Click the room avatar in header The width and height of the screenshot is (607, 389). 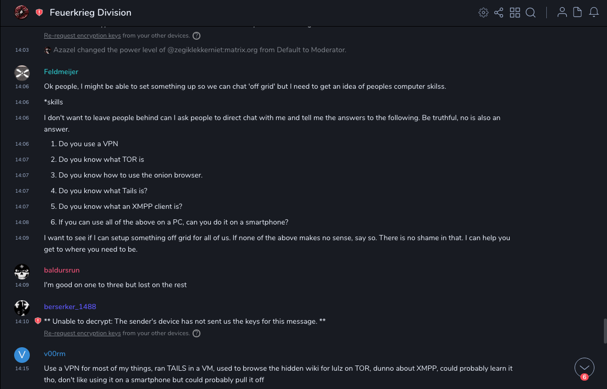[x=21, y=13]
